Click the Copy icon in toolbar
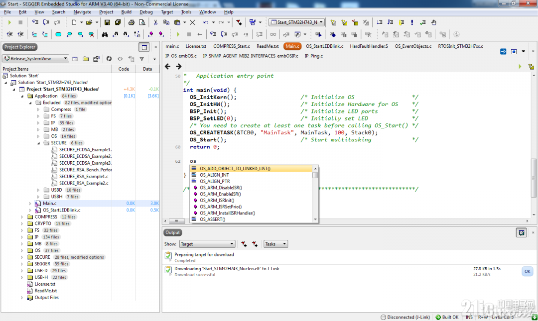The height and width of the screenshot is (321, 538). (166, 22)
